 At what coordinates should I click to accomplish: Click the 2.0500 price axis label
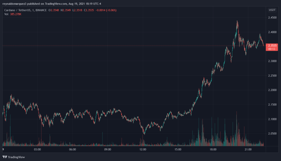(272, 134)
